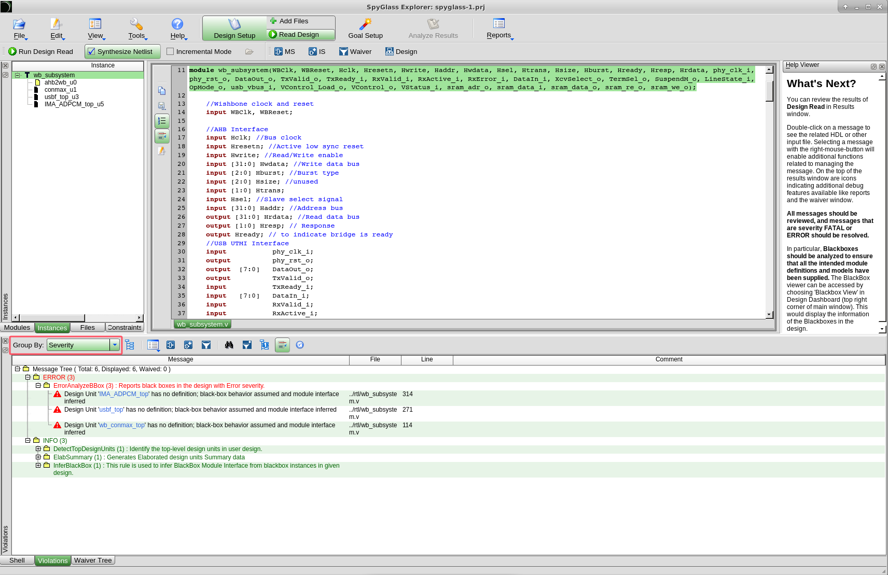
Task: Click incremental schematic icon in violations toolbar
Action: point(188,345)
